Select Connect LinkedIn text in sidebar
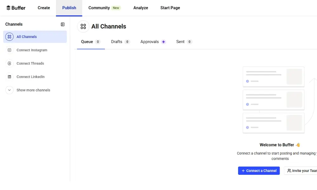 click(x=30, y=77)
